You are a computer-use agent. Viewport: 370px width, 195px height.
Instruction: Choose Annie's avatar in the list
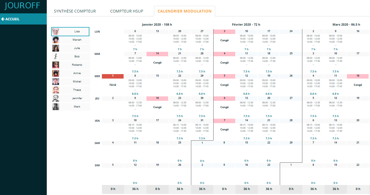point(56,73)
